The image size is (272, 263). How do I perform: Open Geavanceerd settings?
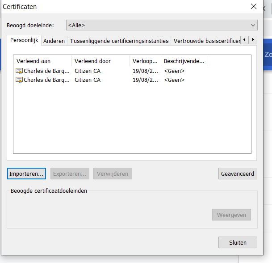(238, 174)
